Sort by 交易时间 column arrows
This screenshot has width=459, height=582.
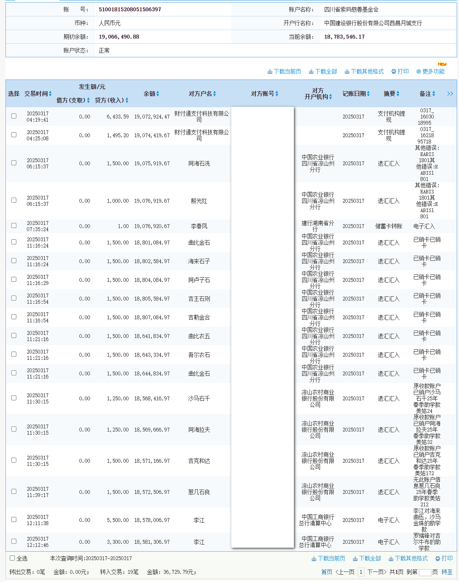(x=50, y=94)
